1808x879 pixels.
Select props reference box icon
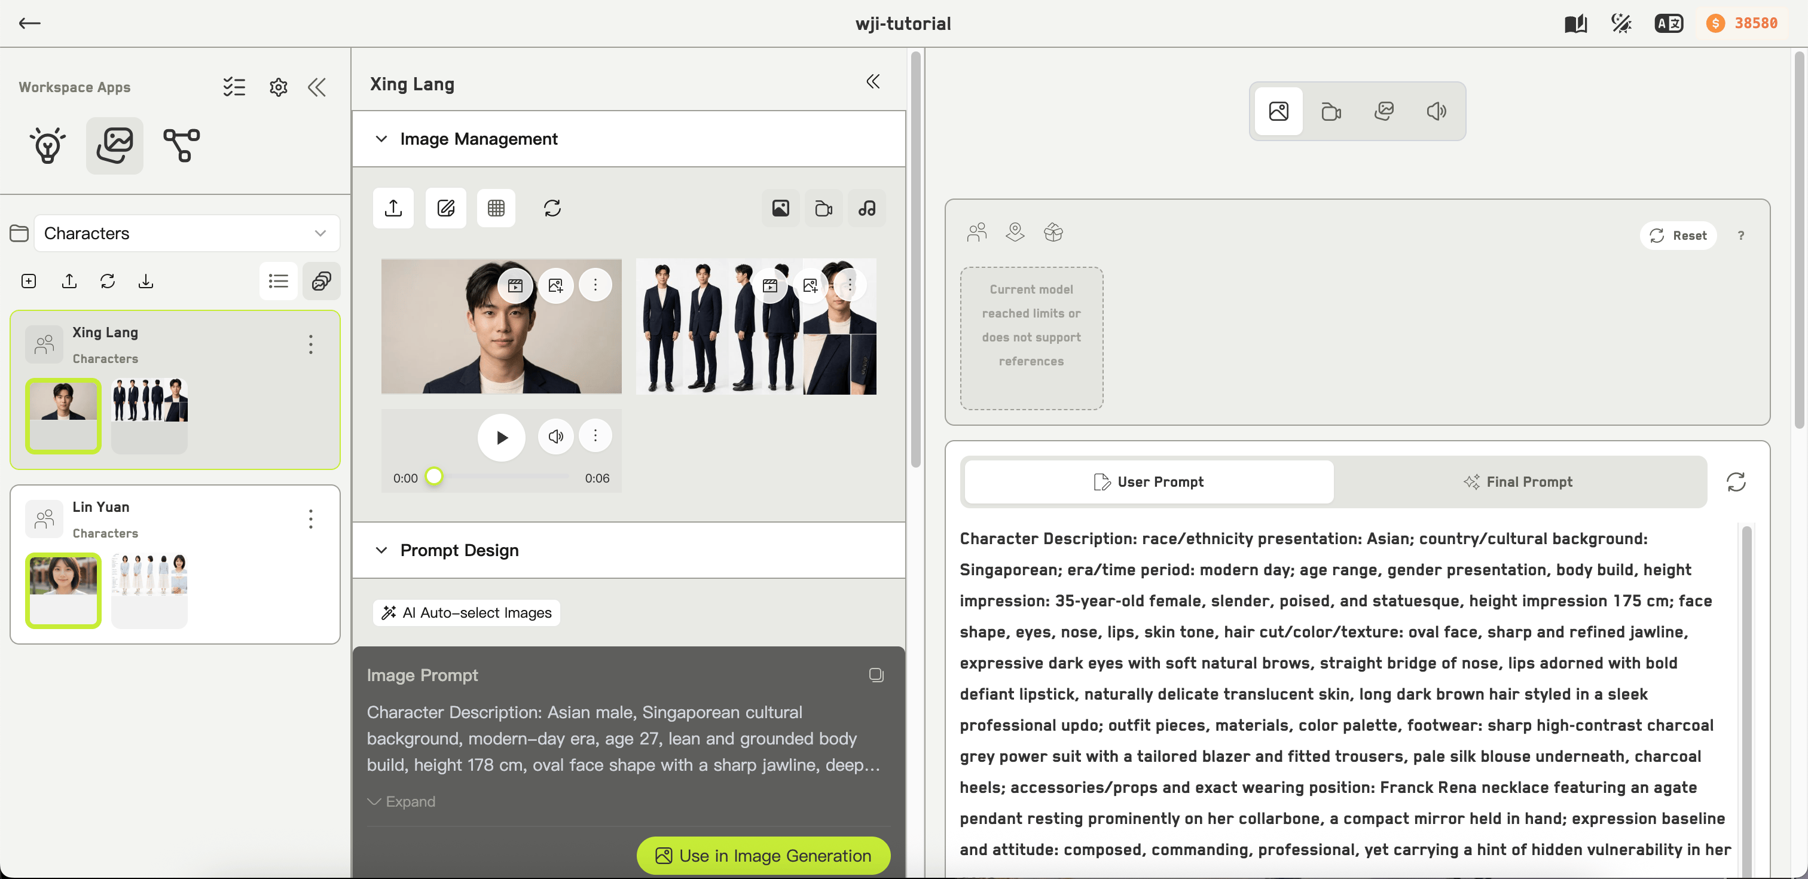[x=1053, y=233]
